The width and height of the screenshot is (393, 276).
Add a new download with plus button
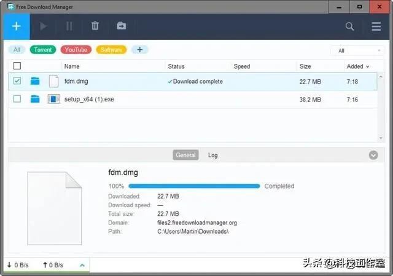(17, 26)
